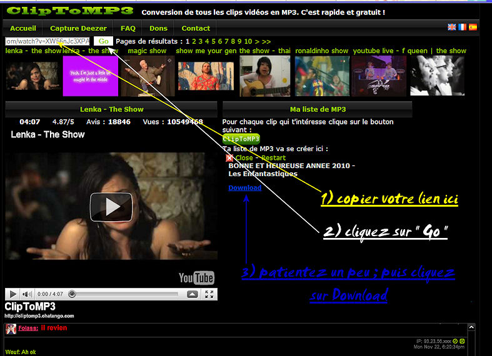This screenshot has width=492, height=356.
Task: Go to next results page arrow
Action: click(257, 41)
